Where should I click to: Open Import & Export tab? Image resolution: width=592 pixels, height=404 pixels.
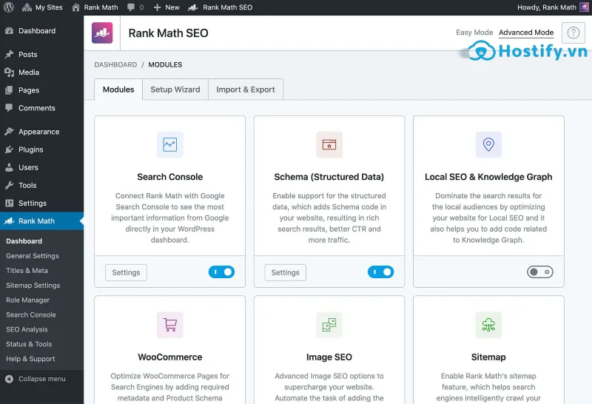click(x=246, y=90)
